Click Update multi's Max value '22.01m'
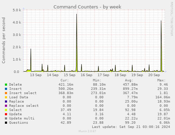The height and width of the screenshot is (135, 175). click(164, 118)
